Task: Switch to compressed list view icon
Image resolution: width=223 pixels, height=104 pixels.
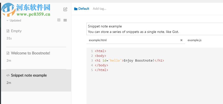Action: 65,20
